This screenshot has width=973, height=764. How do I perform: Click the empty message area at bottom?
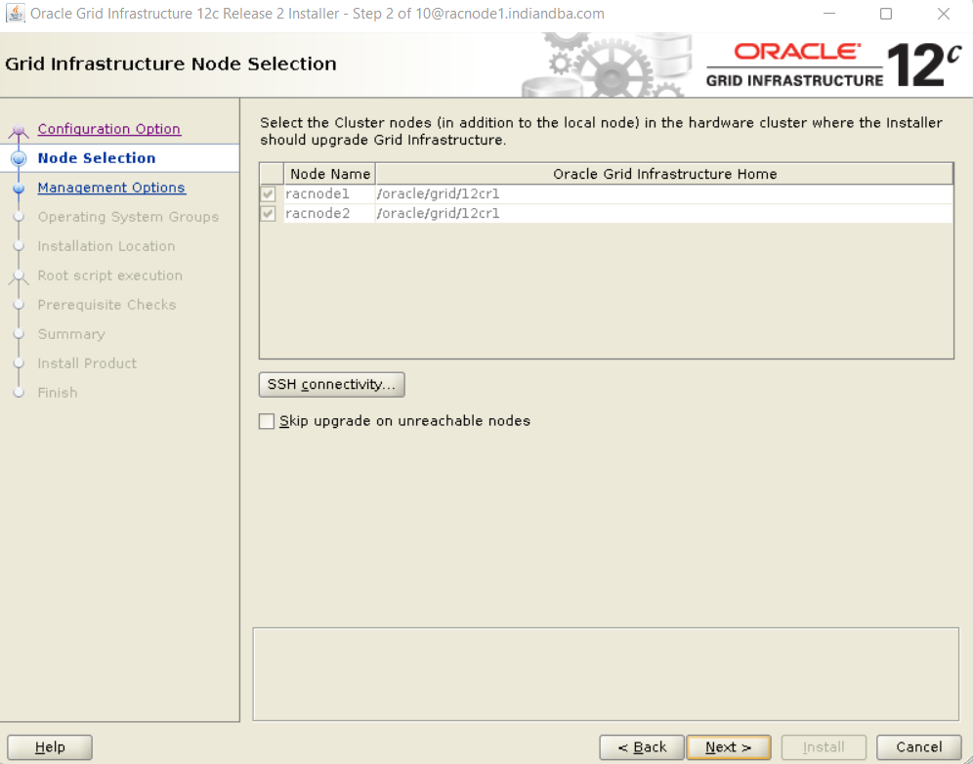[606, 674]
